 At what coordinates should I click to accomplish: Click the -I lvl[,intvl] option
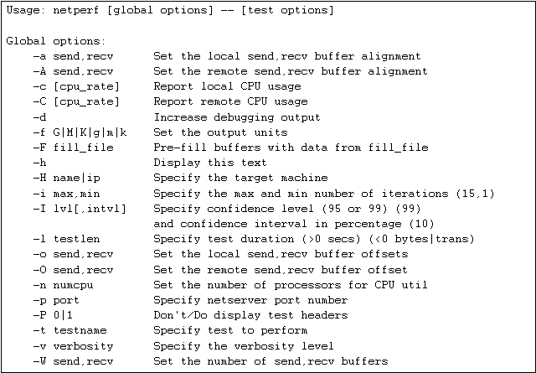[x=80, y=209]
